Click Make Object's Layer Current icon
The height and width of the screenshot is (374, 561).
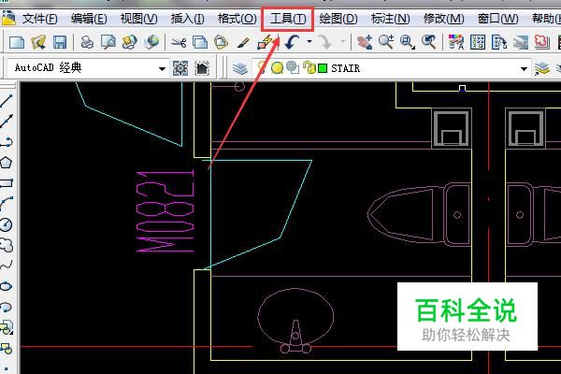tap(542, 68)
